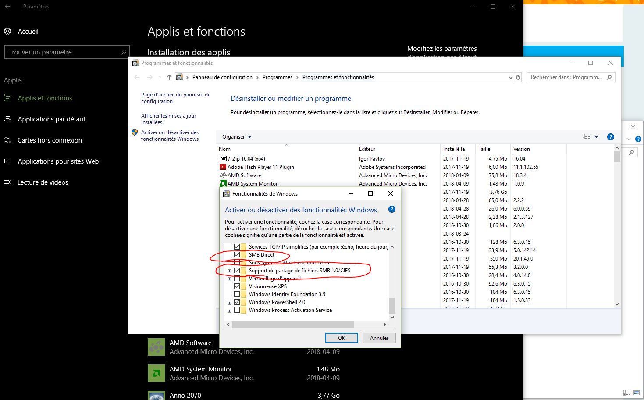Image resolution: width=644 pixels, height=400 pixels.
Task: Click forward arrow in Programmes et fonctionnalités
Action: point(150,77)
